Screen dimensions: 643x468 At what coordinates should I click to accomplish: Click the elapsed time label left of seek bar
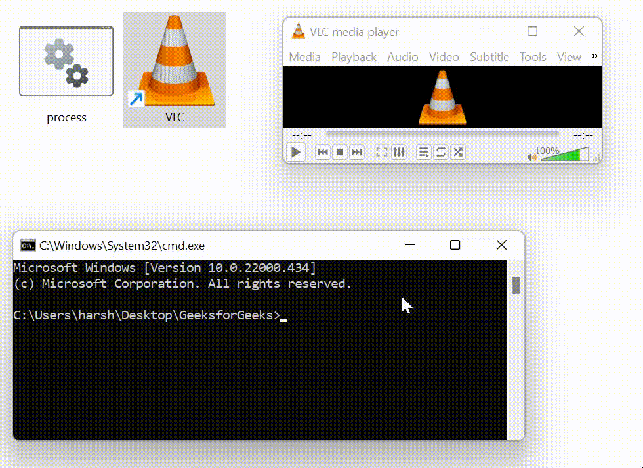(x=302, y=135)
